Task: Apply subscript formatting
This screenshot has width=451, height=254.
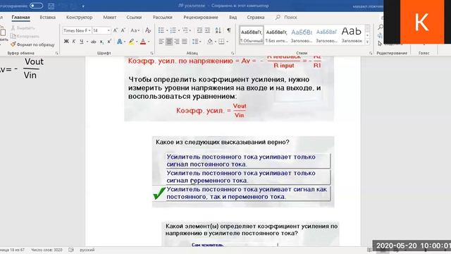Action: coord(101,42)
